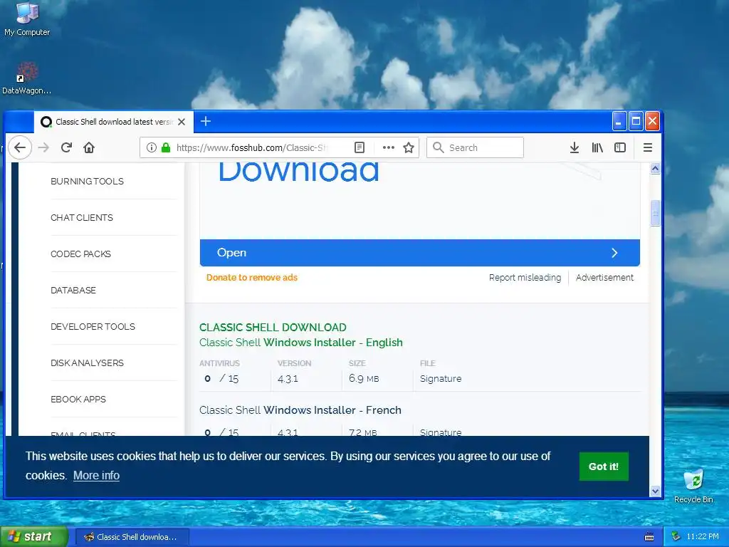Reload the current page
Image resolution: width=729 pixels, height=547 pixels.
tap(66, 147)
